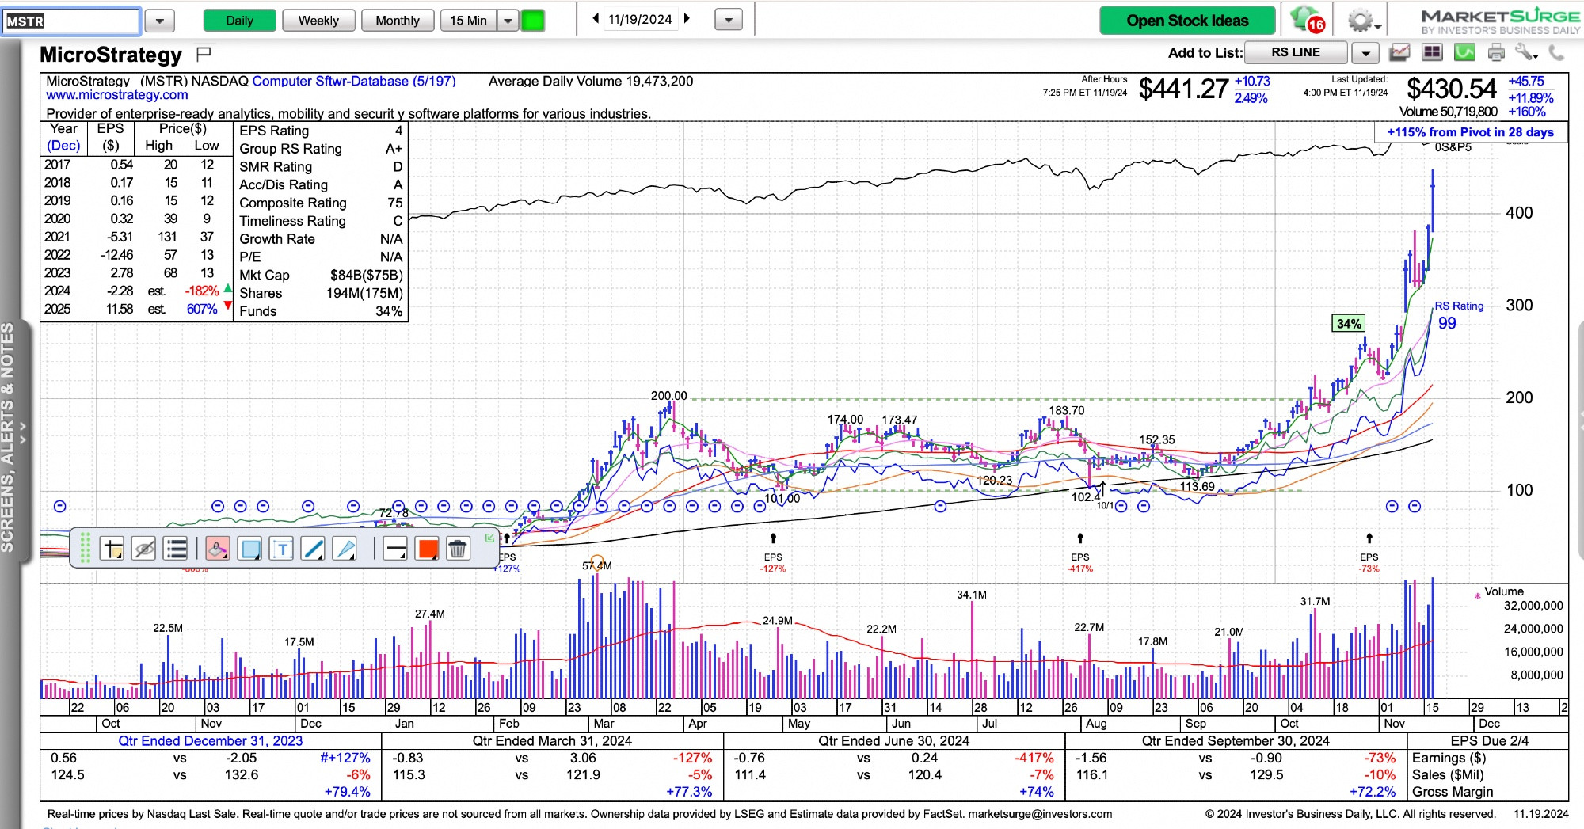Viewport: 1584px width, 829px height.
Task: Click the RS Rating 99 label
Action: click(1458, 315)
